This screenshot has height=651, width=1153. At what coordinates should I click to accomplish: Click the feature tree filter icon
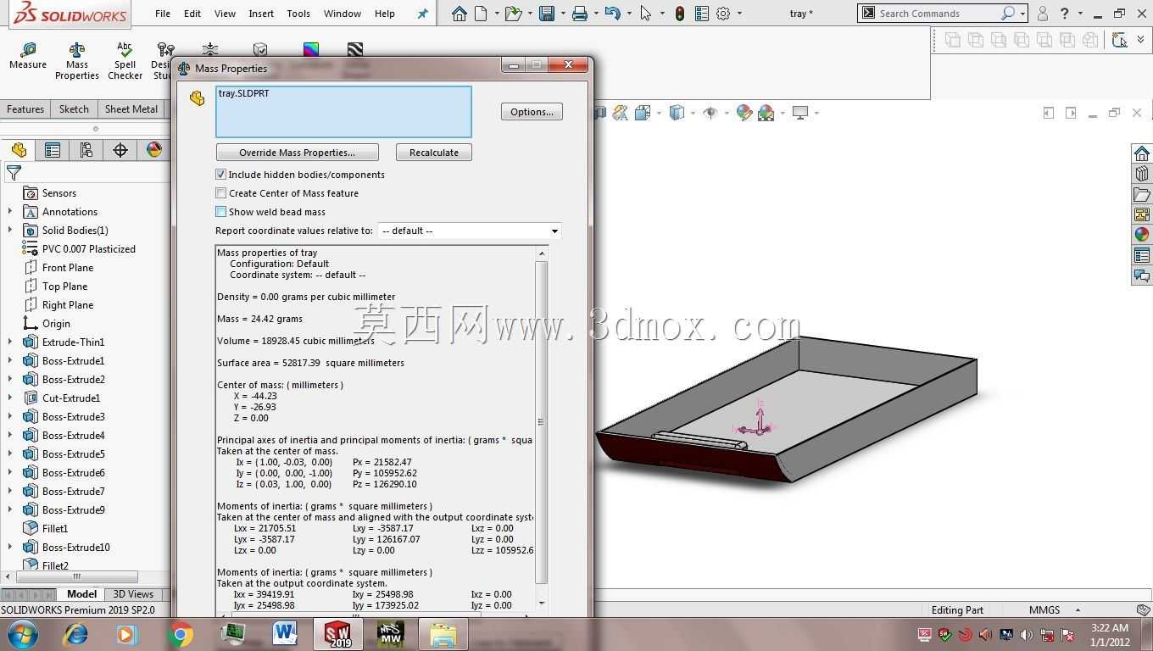point(14,173)
